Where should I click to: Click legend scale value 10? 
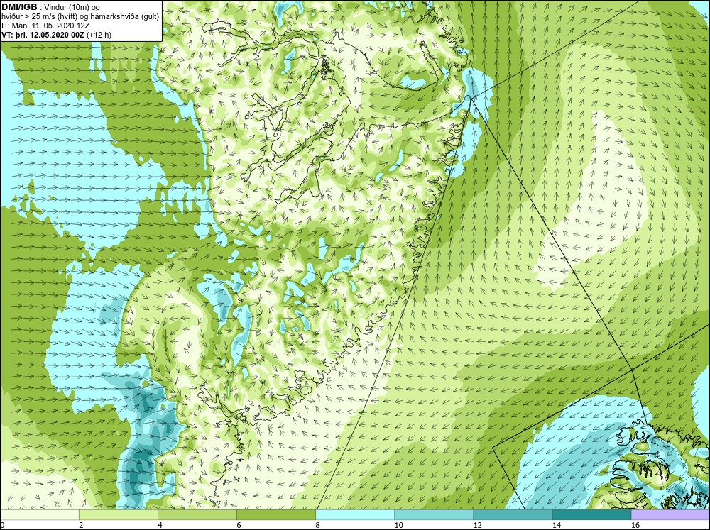pos(398,525)
